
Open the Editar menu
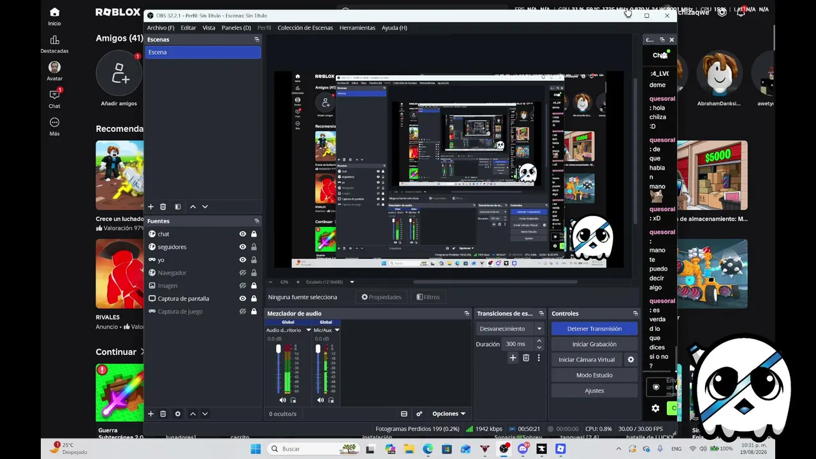188,28
